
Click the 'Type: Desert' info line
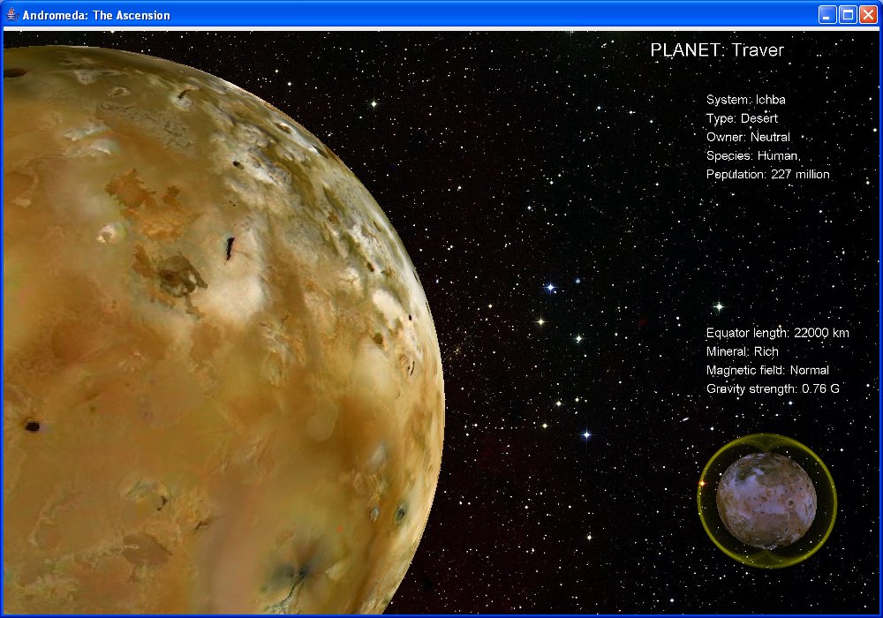click(x=742, y=118)
